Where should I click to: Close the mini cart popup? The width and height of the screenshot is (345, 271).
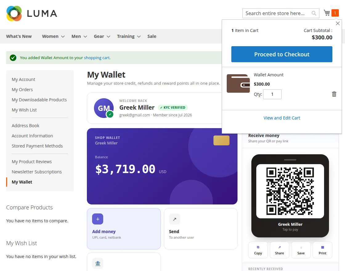338,23
